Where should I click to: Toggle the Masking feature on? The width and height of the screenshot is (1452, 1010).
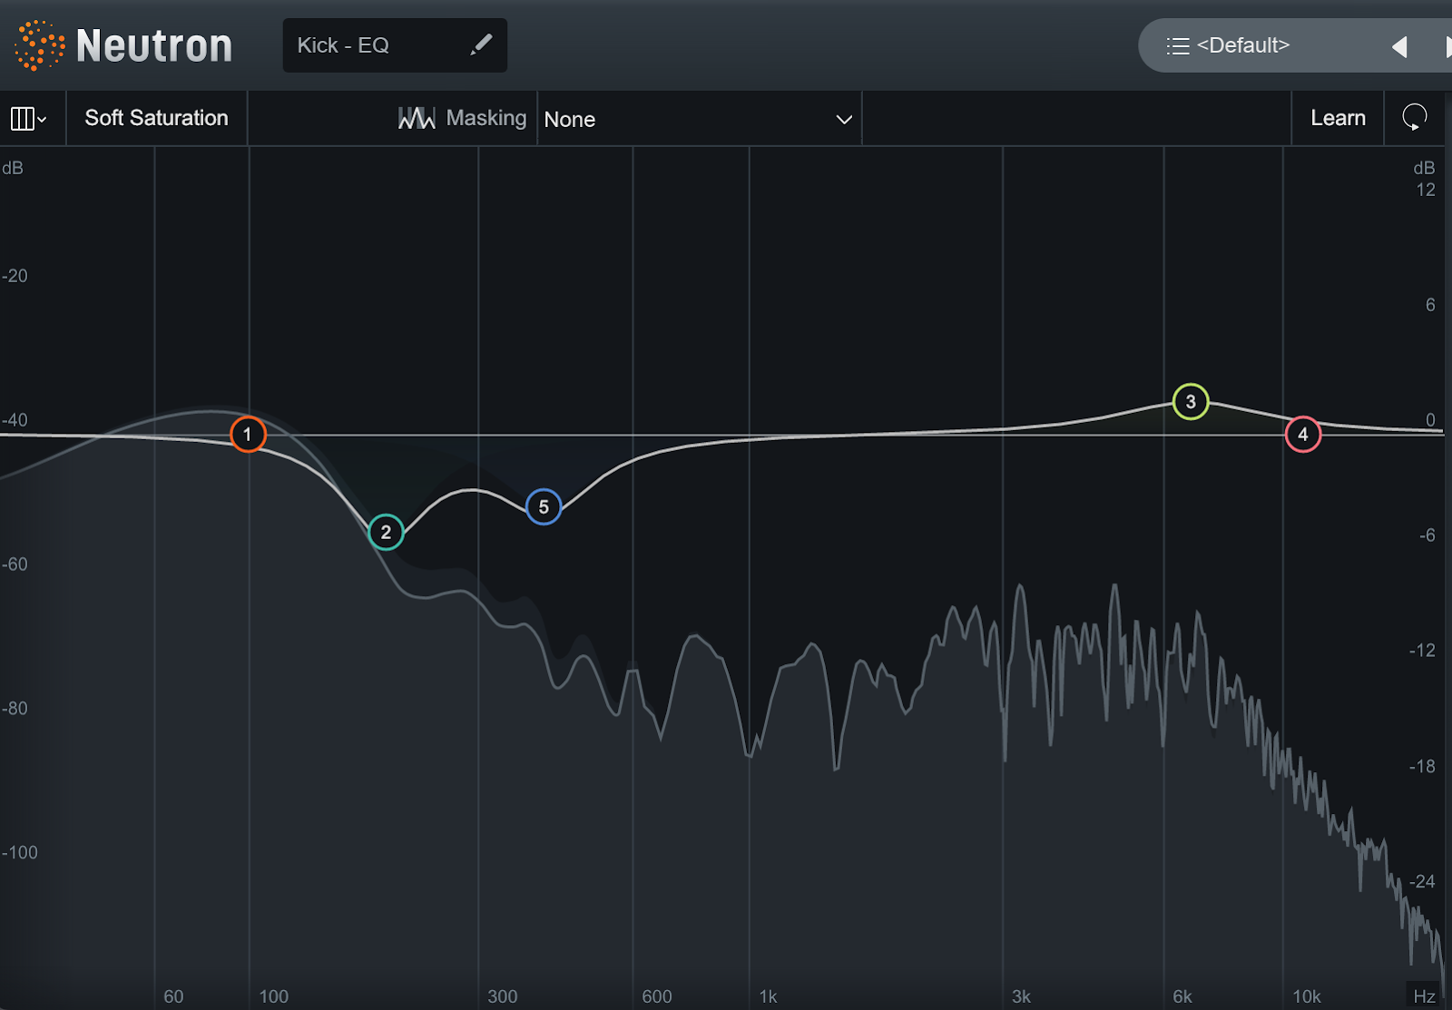click(486, 118)
